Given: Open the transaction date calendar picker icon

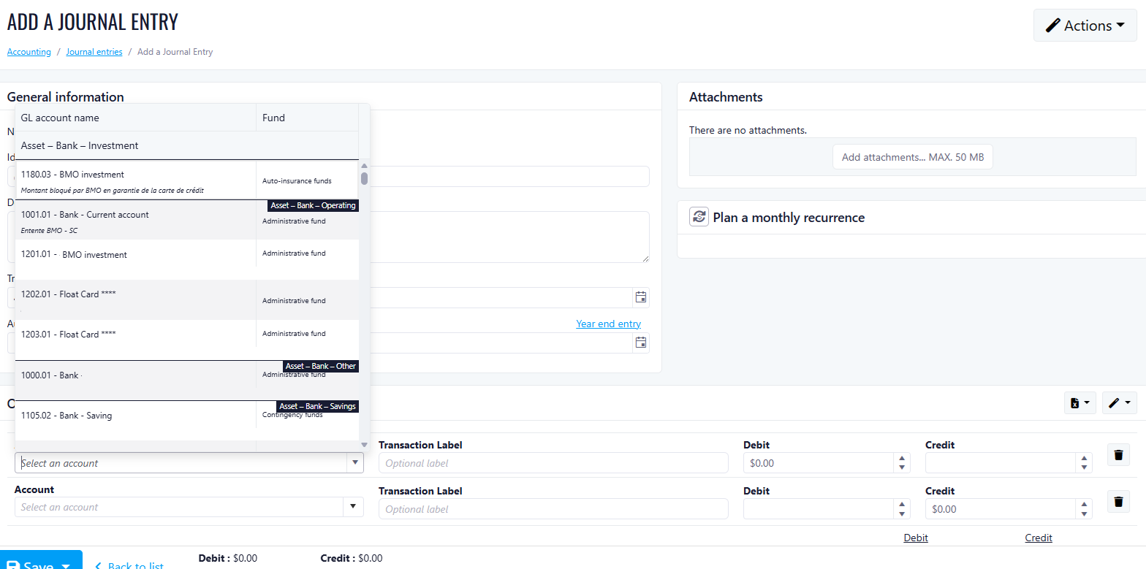Looking at the screenshot, I should 641,297.
